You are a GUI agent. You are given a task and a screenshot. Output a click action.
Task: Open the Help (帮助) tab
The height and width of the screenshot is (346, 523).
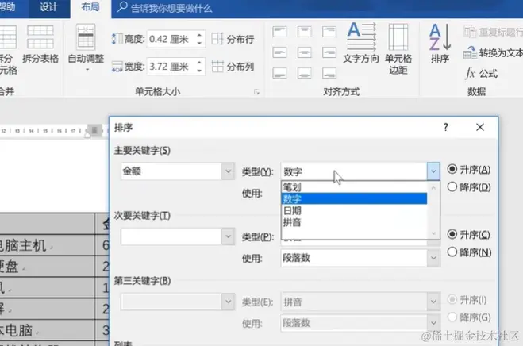7,7
